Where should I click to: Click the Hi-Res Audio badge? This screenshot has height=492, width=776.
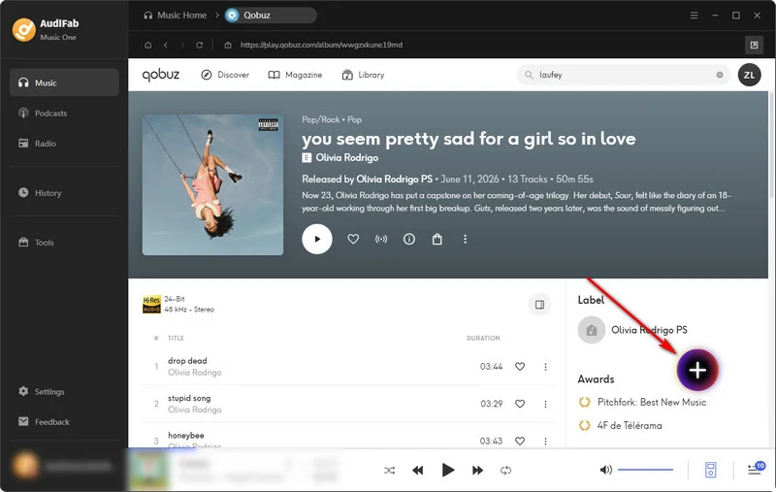(x=151, y=305)
